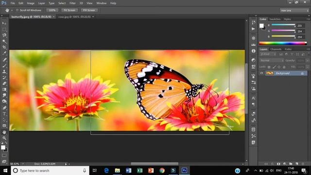311x175 pixels.
Task: Open the Layers panel flyout menu
Action: pos(308,49)
